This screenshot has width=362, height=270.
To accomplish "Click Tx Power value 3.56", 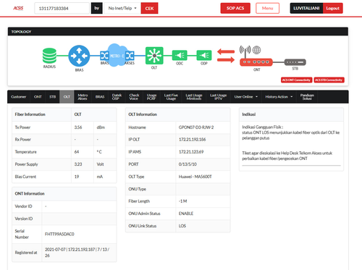I will (x=78, y=127).
